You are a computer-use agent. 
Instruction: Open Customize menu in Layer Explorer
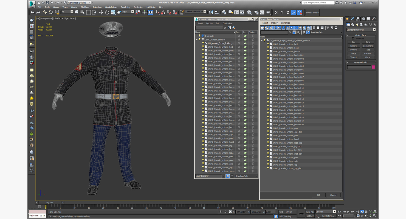[x=227, y=23]
